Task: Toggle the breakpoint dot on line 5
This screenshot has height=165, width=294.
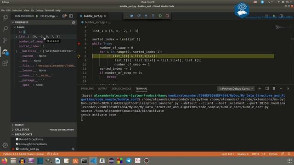Action: 79,44
